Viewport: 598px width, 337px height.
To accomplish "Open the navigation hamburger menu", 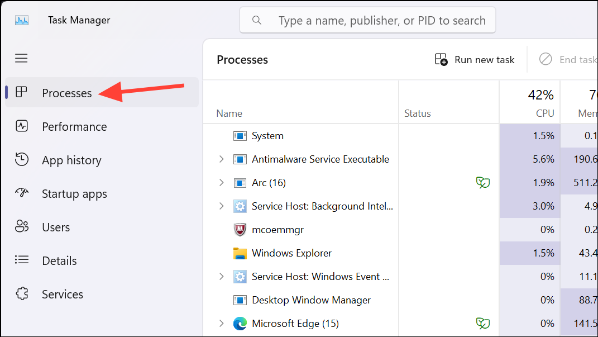I will click(x=21, y=58).
